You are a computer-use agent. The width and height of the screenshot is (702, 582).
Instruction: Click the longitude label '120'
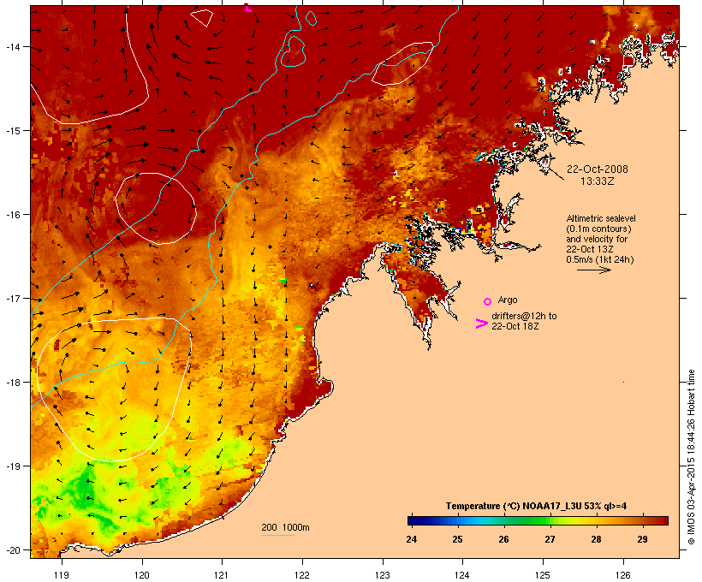coord(142,575)
